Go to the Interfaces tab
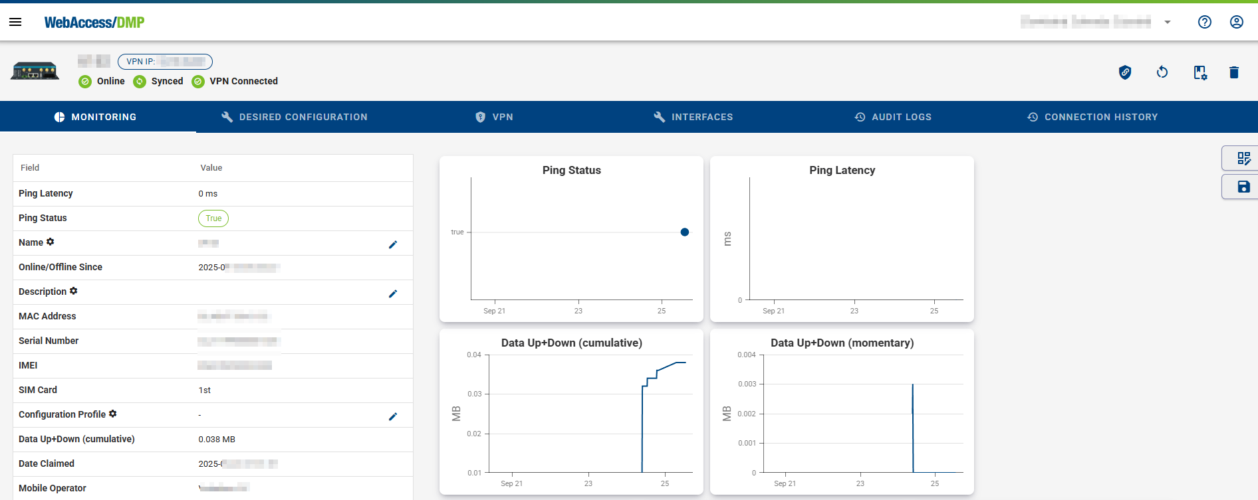Image resolution: width=1258 pixels, height=500 pixels. [x=693, y=117]
